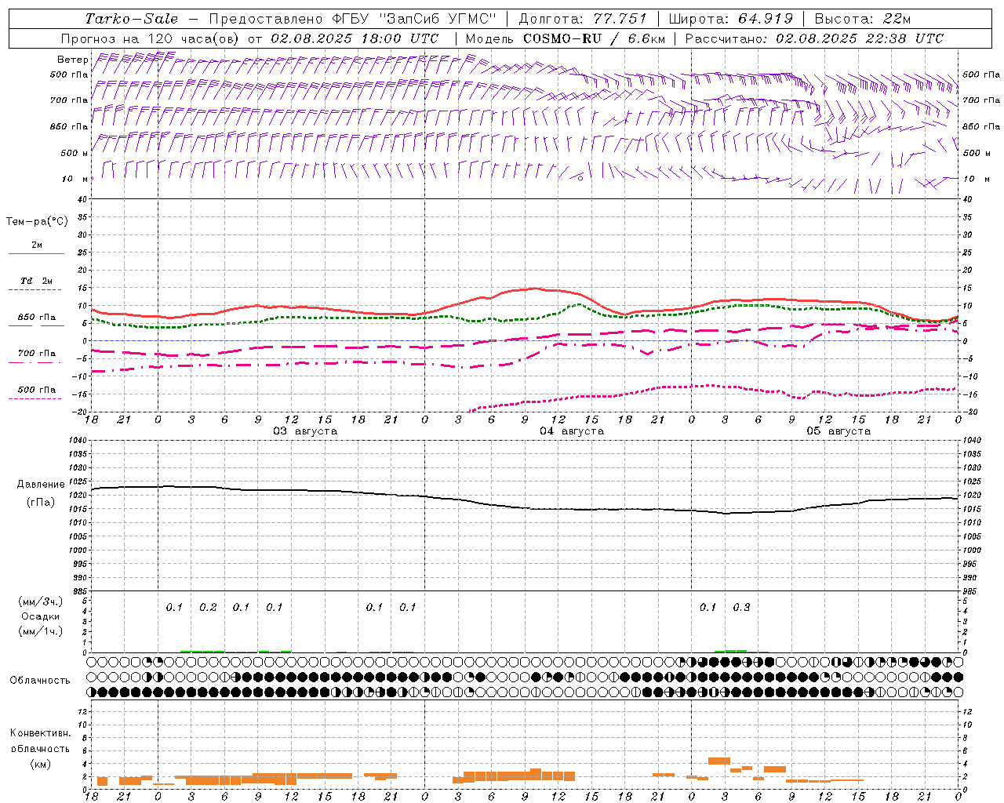
Task: Click the 'Давление' pressure label
Action: coord(41,485)
